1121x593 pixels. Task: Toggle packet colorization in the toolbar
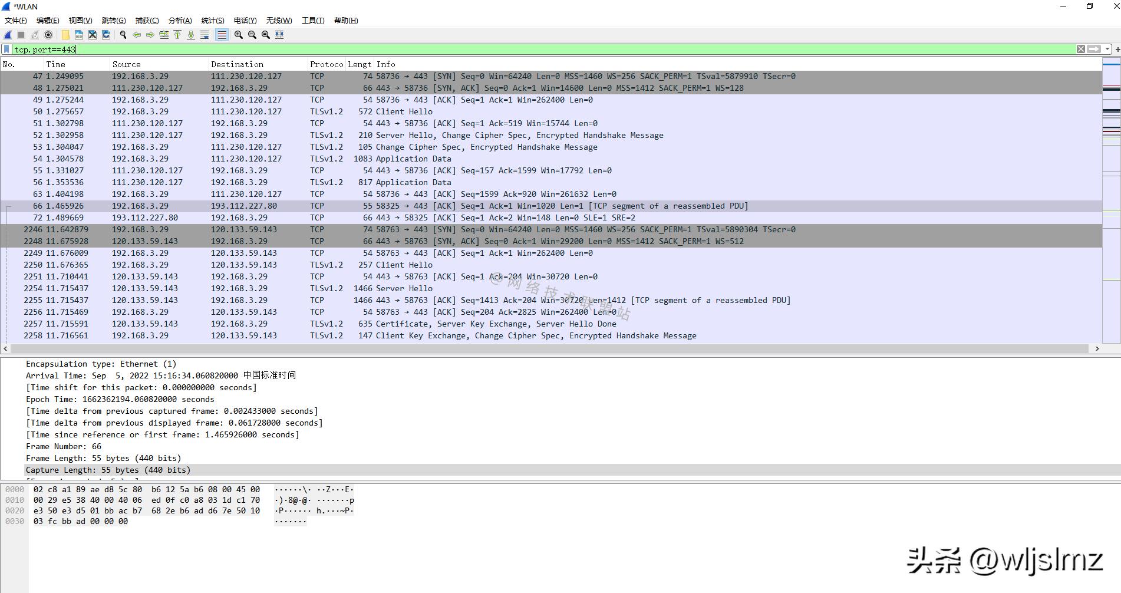222,35
